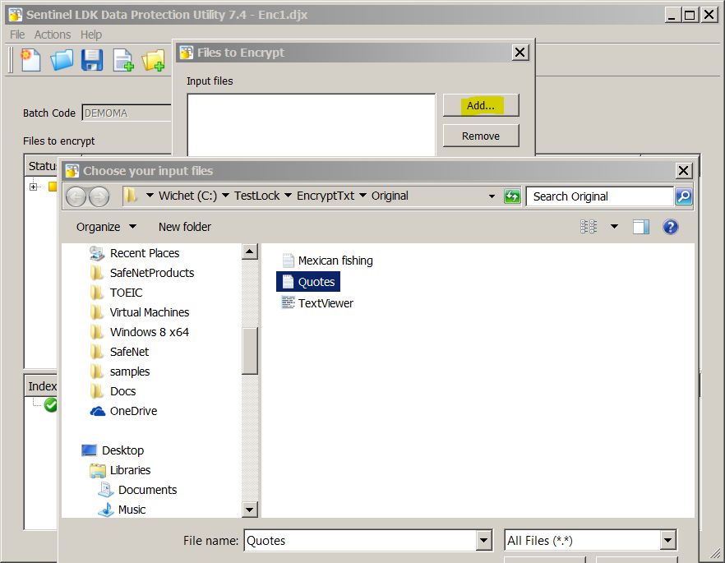
Task: Navigate back using the dialog back arrow
Action: pyautogui.click(x=75, y=196)
